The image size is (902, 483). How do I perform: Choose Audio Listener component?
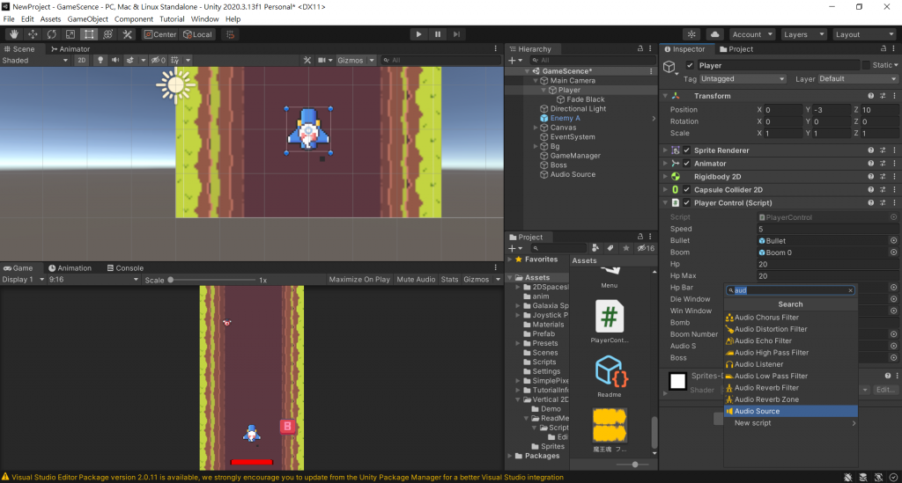pos(790,364)
